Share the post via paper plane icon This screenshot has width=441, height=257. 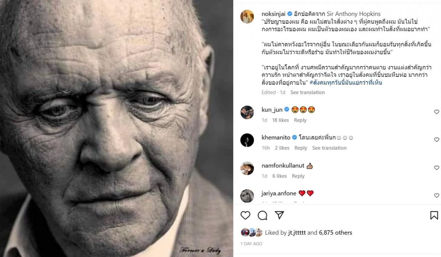pyautogui.click(x=279, y=215)
